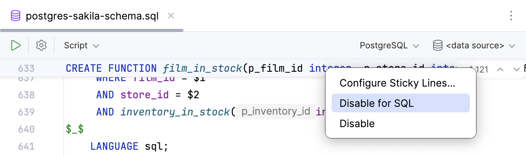
Task: Run the SQL script with play icon
Action: (x=16, y=46)
